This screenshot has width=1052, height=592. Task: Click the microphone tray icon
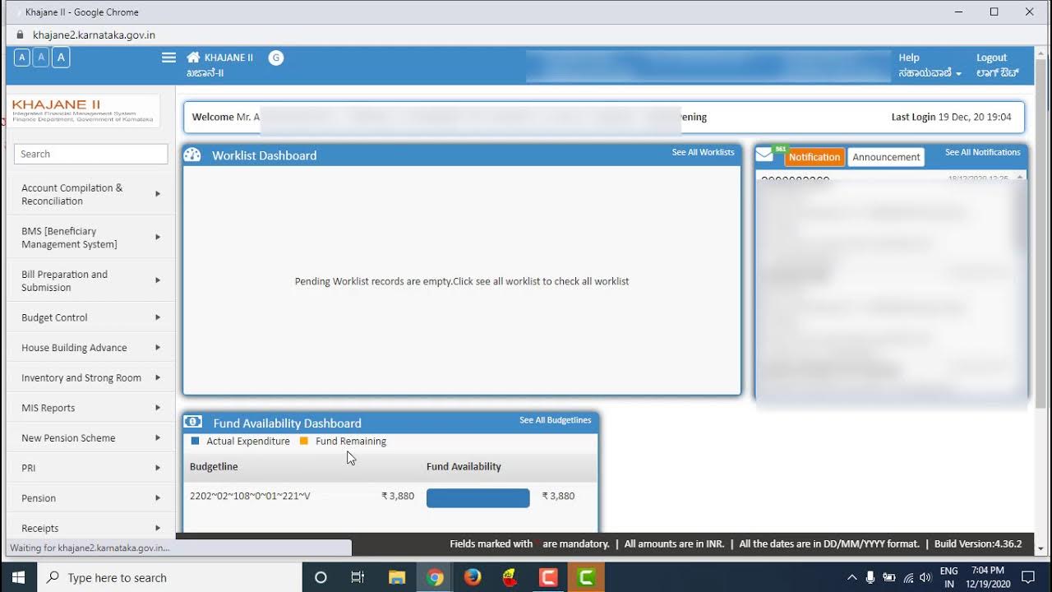[870, 577]
